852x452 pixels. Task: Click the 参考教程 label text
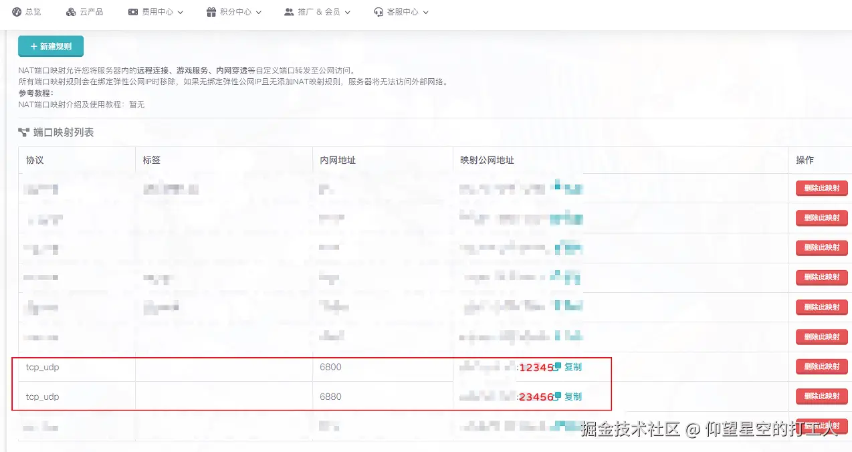[36, 93]
